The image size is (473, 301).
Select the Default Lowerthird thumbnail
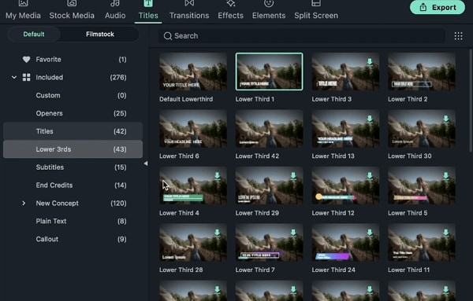pos(193,72)
